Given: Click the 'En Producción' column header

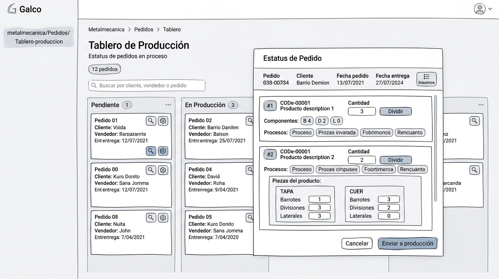Looking at the screenshot, I should click(205, 105).
